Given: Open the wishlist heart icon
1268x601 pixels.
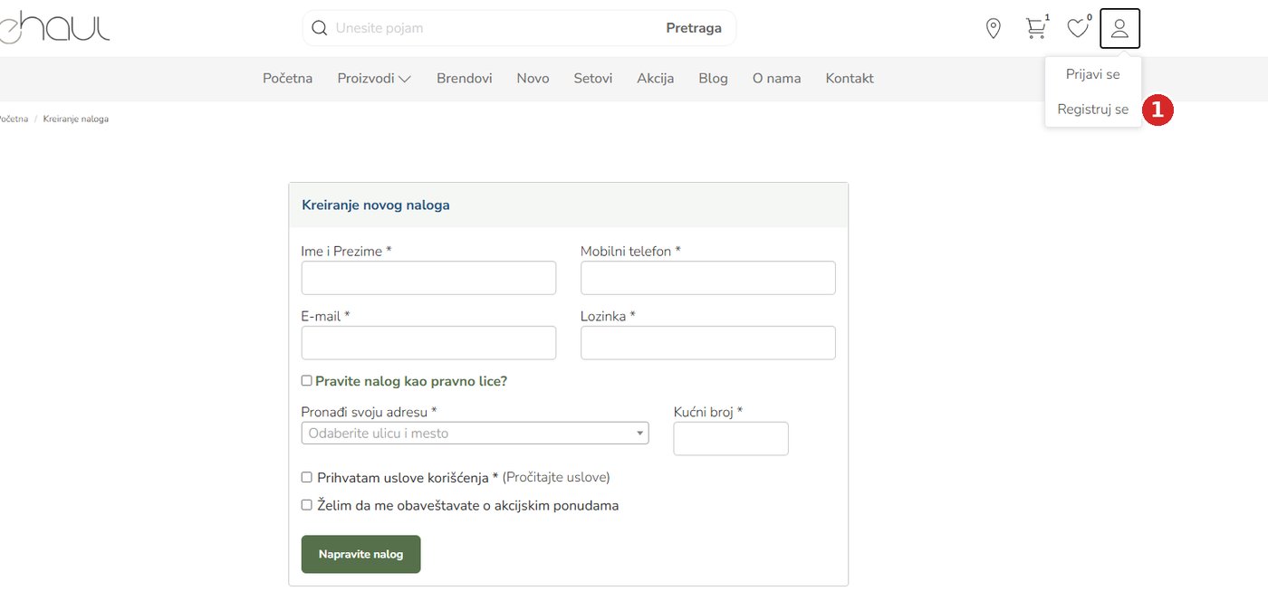Looking at the screenshot, I should click(1077, 28).
